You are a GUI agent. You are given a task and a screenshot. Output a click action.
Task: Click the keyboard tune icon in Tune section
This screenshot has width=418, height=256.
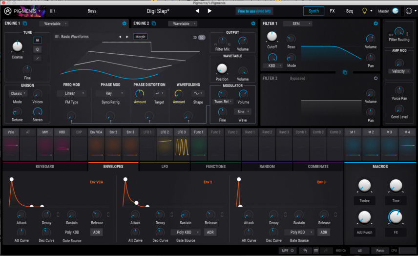pos(37,40)
